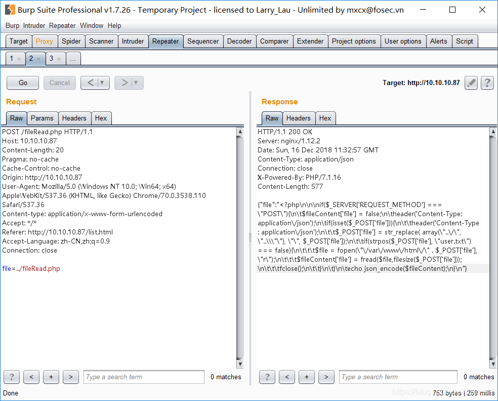The width and height of the screenshot is (498, 401).
Task: Go forward in request history
Action: 124,83
